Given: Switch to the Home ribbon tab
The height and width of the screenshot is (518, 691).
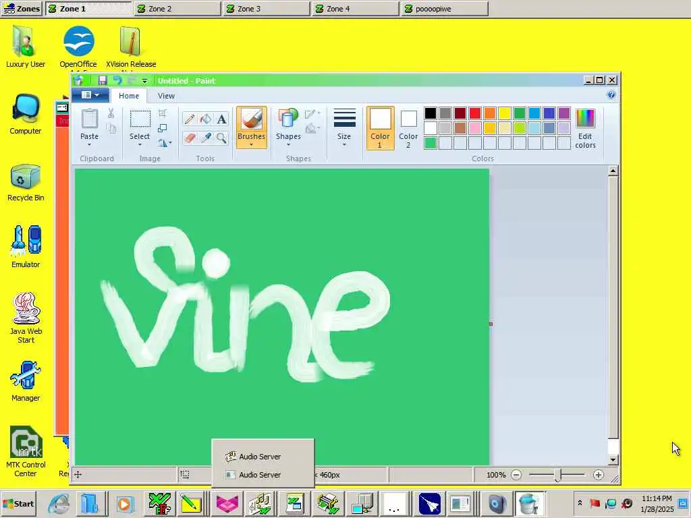Looking at the screenshot, I should point(129,96).
